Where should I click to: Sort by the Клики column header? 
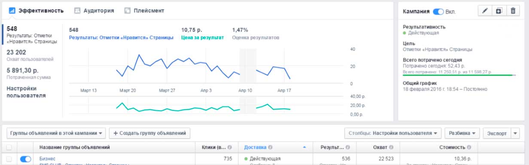[x=213, y=147]
